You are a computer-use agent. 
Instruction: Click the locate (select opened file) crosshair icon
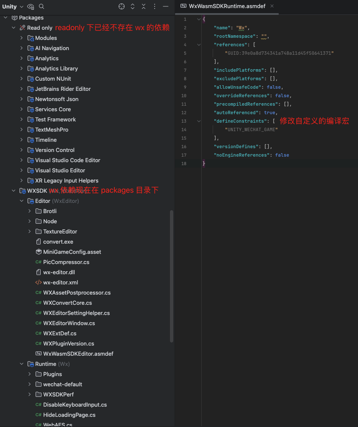point(122,6)
